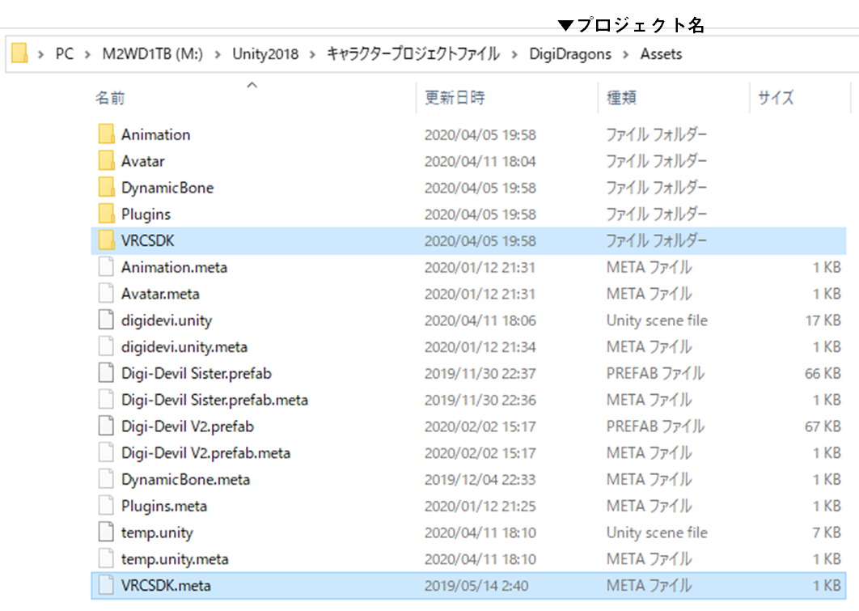859x611 pixels.
Task: Click the DynamicBone folder icon
Action: coord(106,187)
